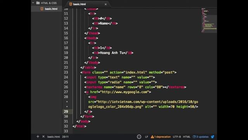The width and height of the screenshot is (248, 140).
Task: Close the basic.html tab
Action: 105,4
